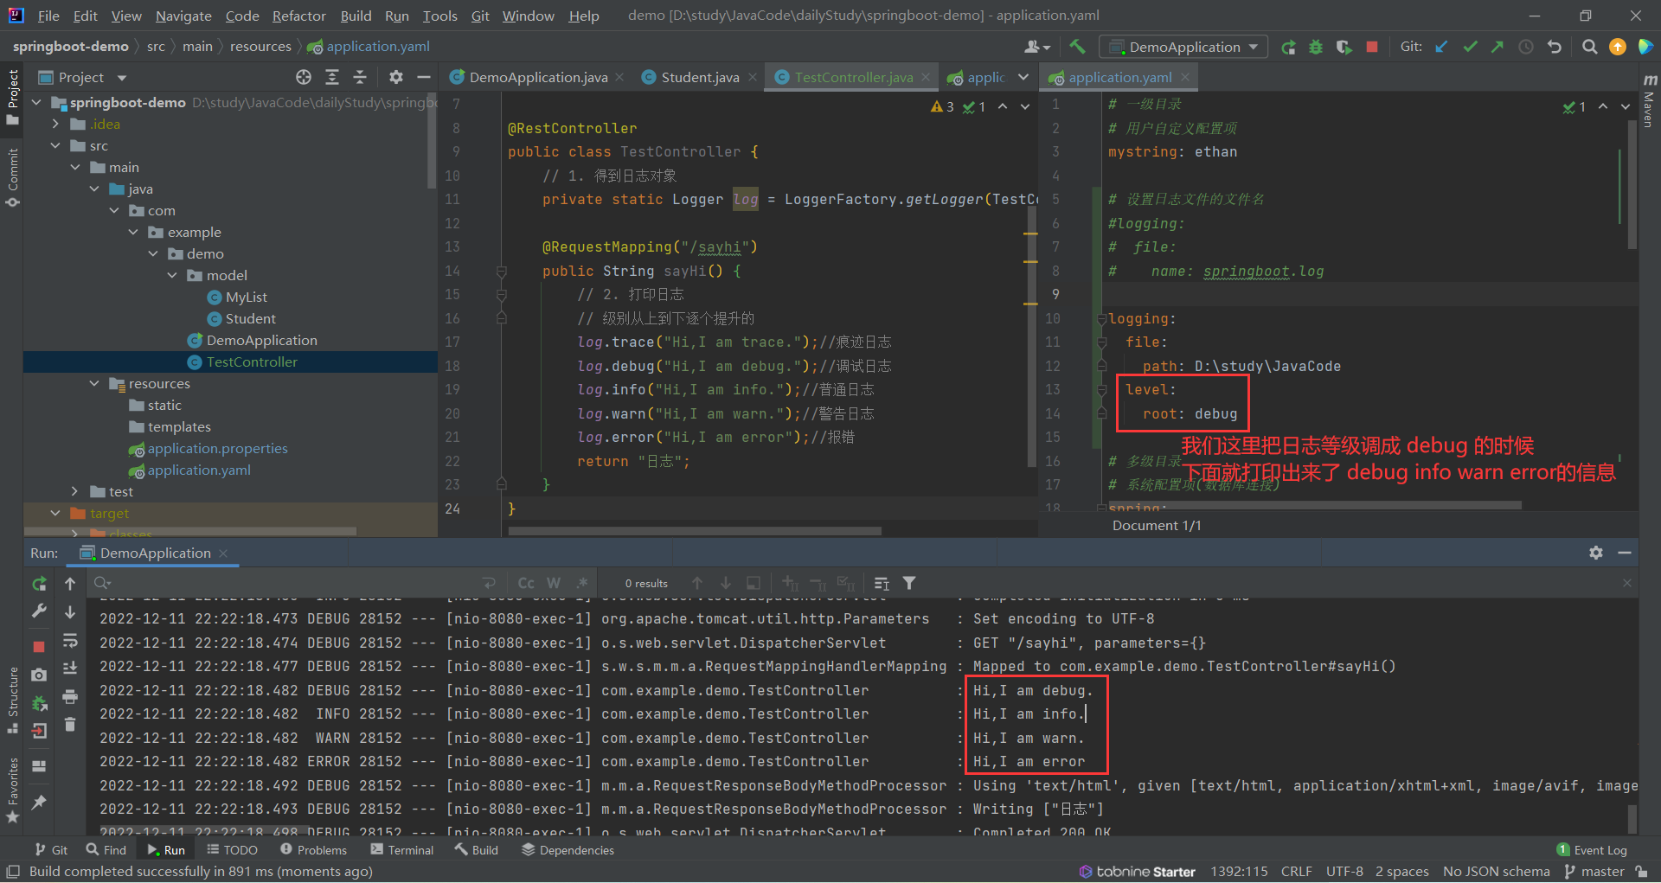The image size is (1661, 883).
Task: Rerun DemoApplication in Run panel
Action: point(39,584)
